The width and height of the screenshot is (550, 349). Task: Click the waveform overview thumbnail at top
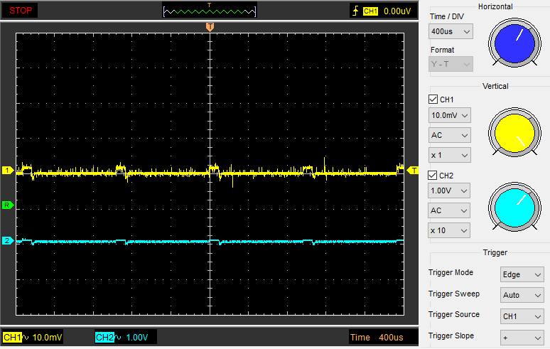pos(210,11)
